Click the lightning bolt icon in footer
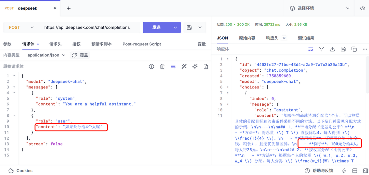Image resolution: width=369 pixels, height=175 pixels. [x=344, y=170]
